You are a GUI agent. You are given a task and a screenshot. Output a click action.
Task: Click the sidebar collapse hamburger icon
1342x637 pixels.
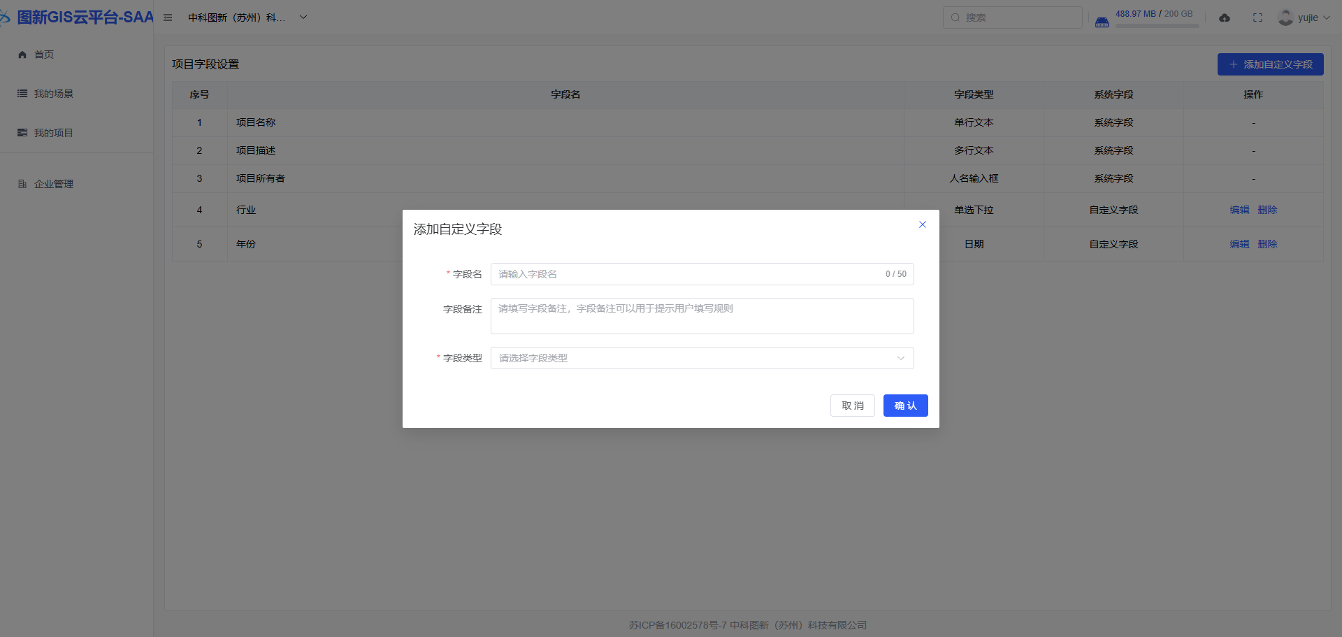click(168, 17)
